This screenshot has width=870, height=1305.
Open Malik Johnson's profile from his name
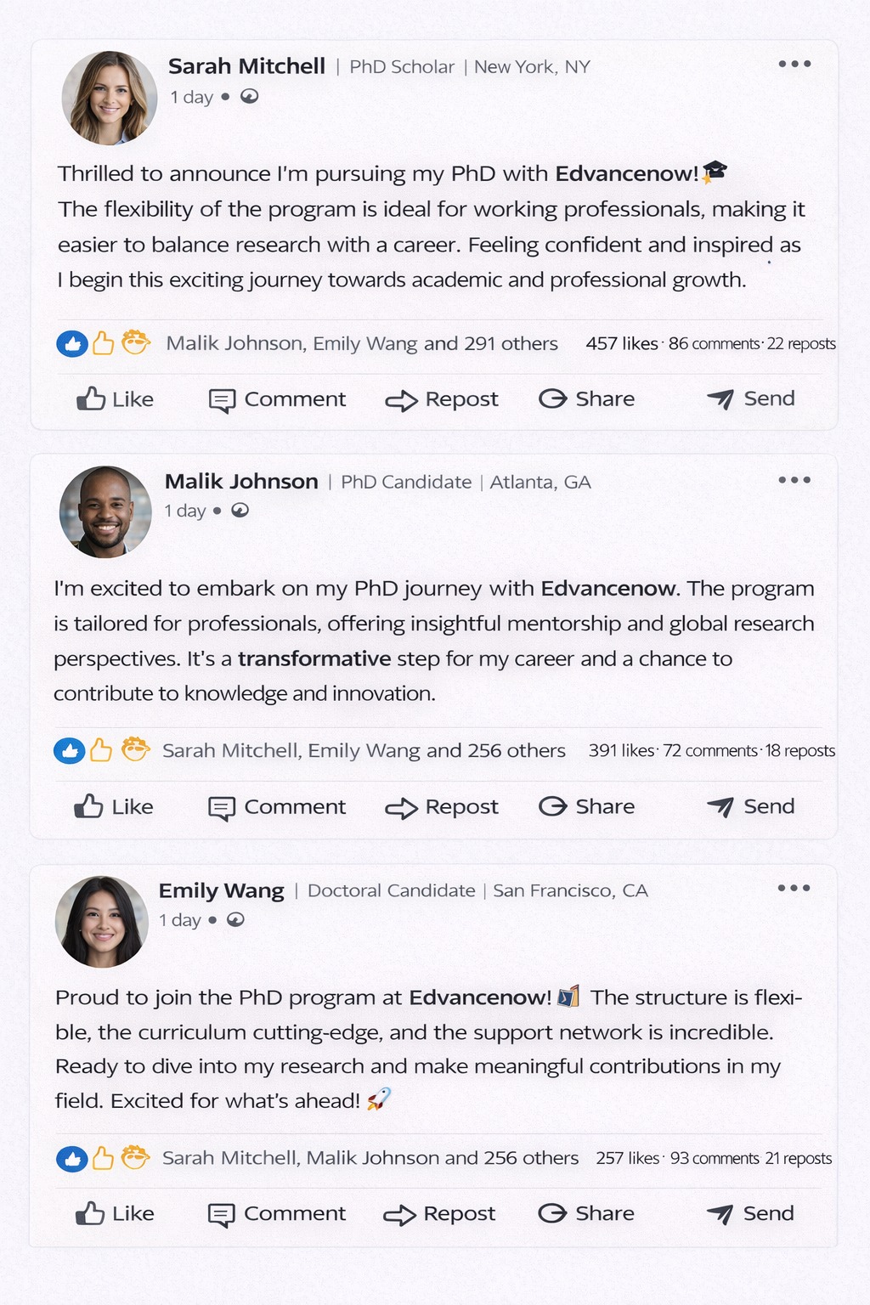(x=241, y=482)
